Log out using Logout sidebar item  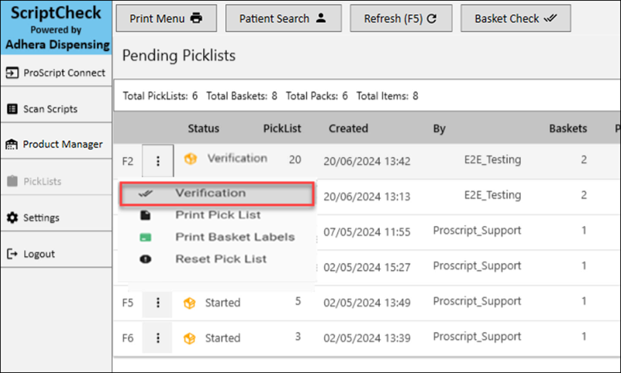pos(56,254)
